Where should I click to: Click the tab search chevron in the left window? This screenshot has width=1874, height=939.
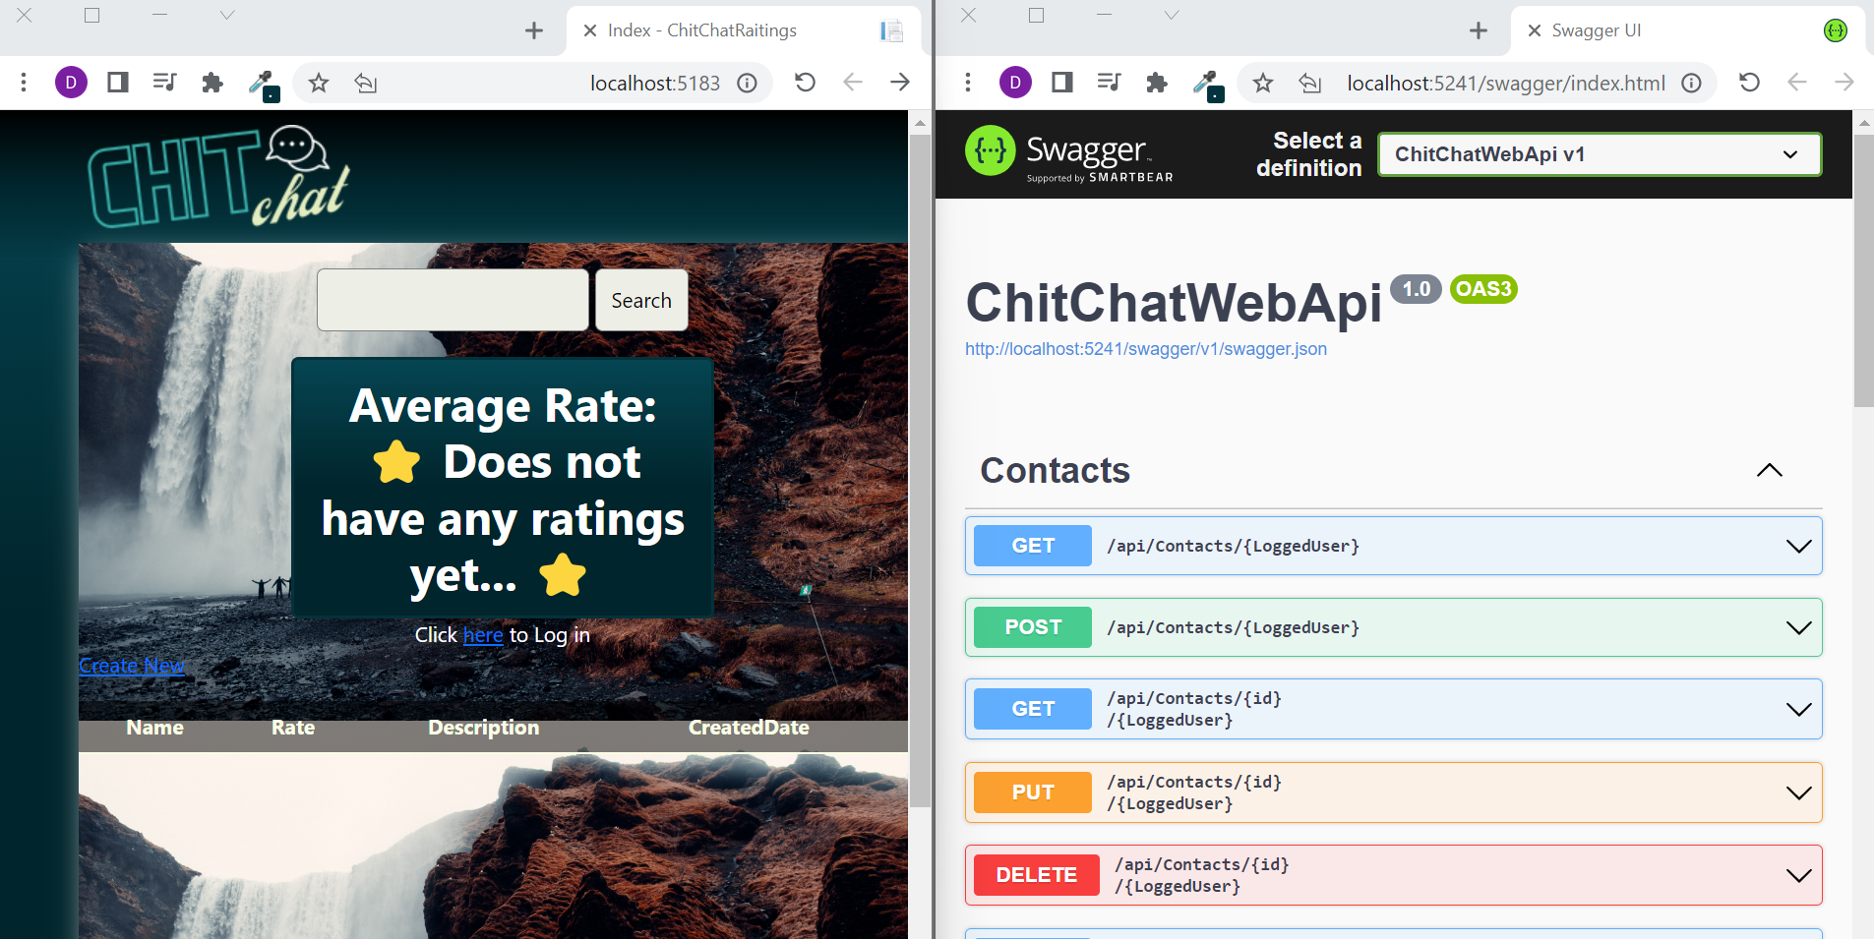tap(227, 15)
